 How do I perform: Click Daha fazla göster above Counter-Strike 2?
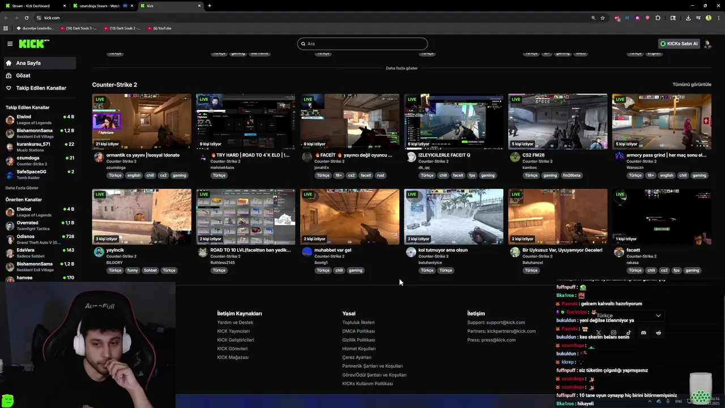coord(402,68)
